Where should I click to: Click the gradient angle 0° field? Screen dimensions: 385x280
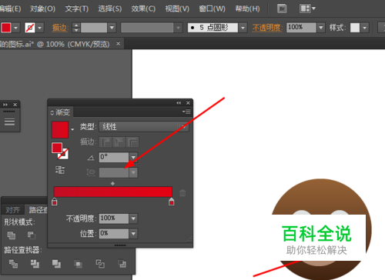(114, 157)
